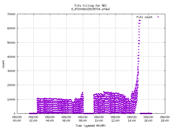Click the 091030 16:00 time tick label

[x=148, y=119]
